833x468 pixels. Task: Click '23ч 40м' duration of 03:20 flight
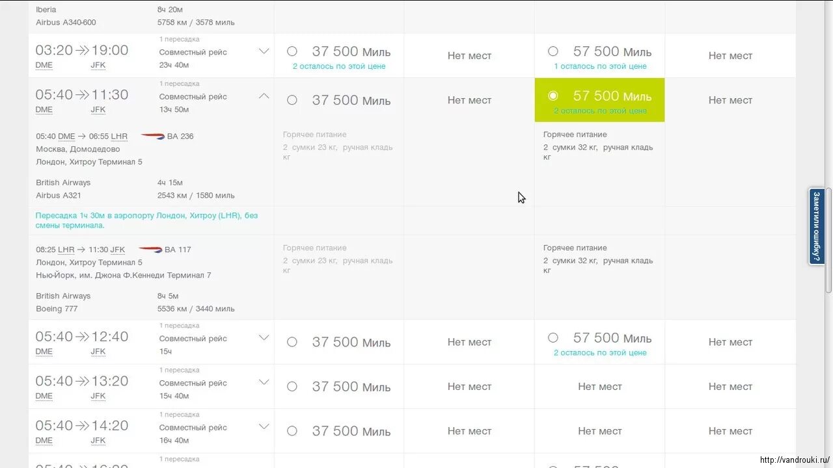[x=174, y=65]
